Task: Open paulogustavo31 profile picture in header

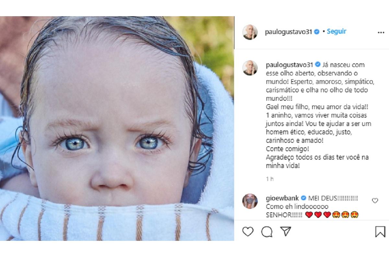Action: [x=250, y=32]
